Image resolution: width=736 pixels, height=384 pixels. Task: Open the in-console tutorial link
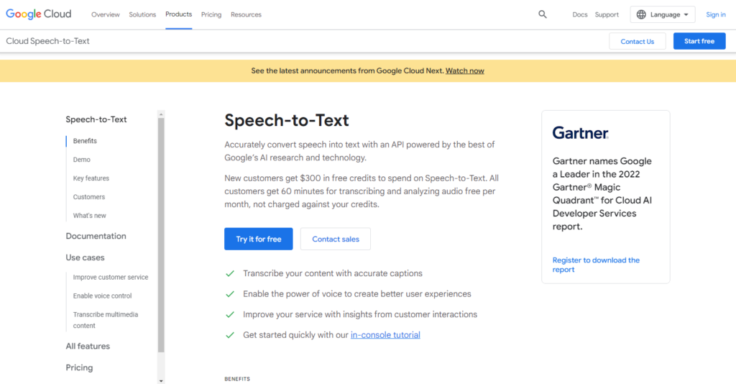[x=385, y=334]
